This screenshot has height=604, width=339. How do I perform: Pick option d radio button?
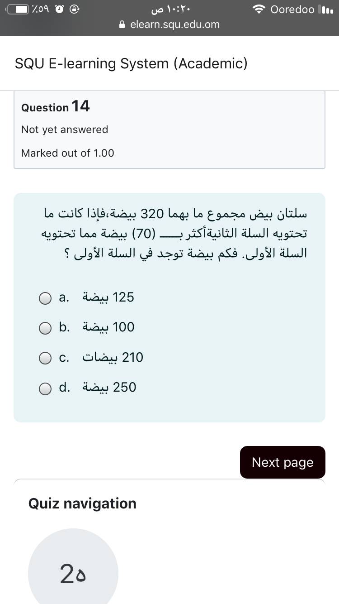45,388
